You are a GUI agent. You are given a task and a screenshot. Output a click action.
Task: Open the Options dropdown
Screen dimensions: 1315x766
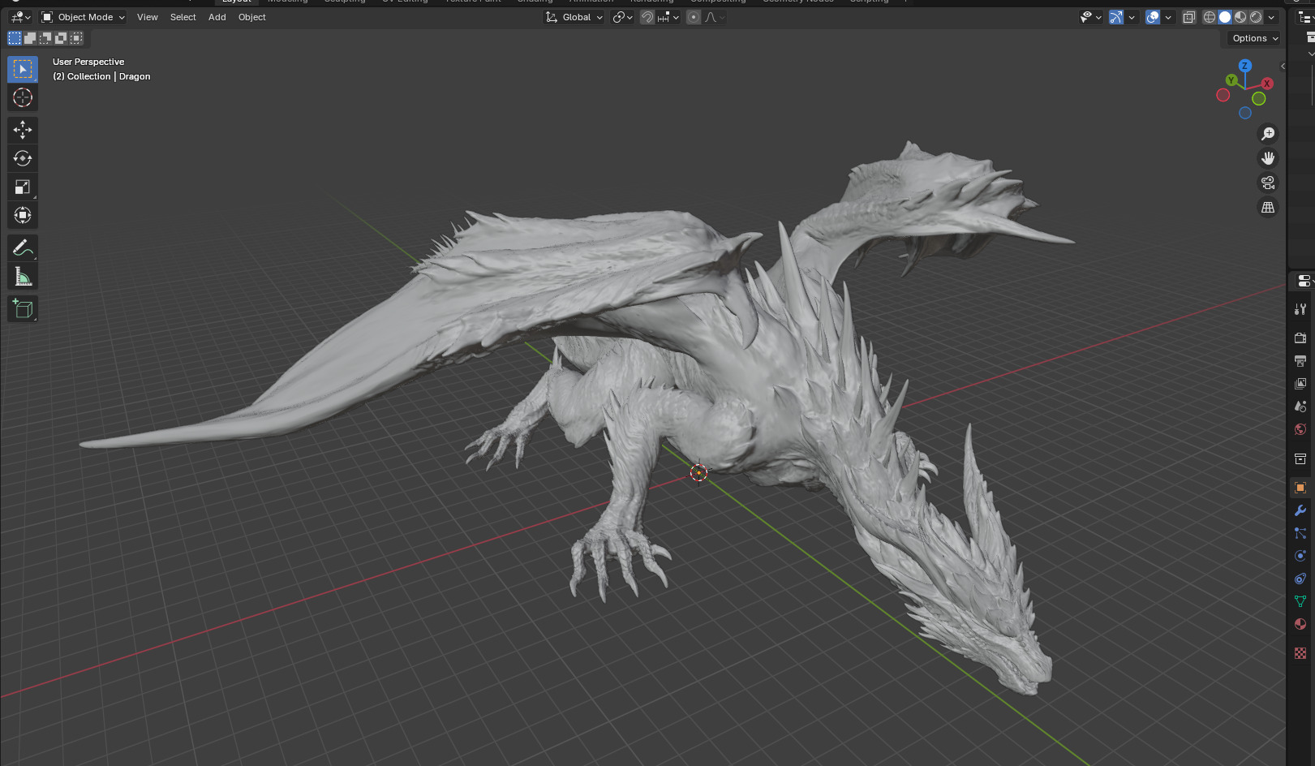tap(1254, 38)
